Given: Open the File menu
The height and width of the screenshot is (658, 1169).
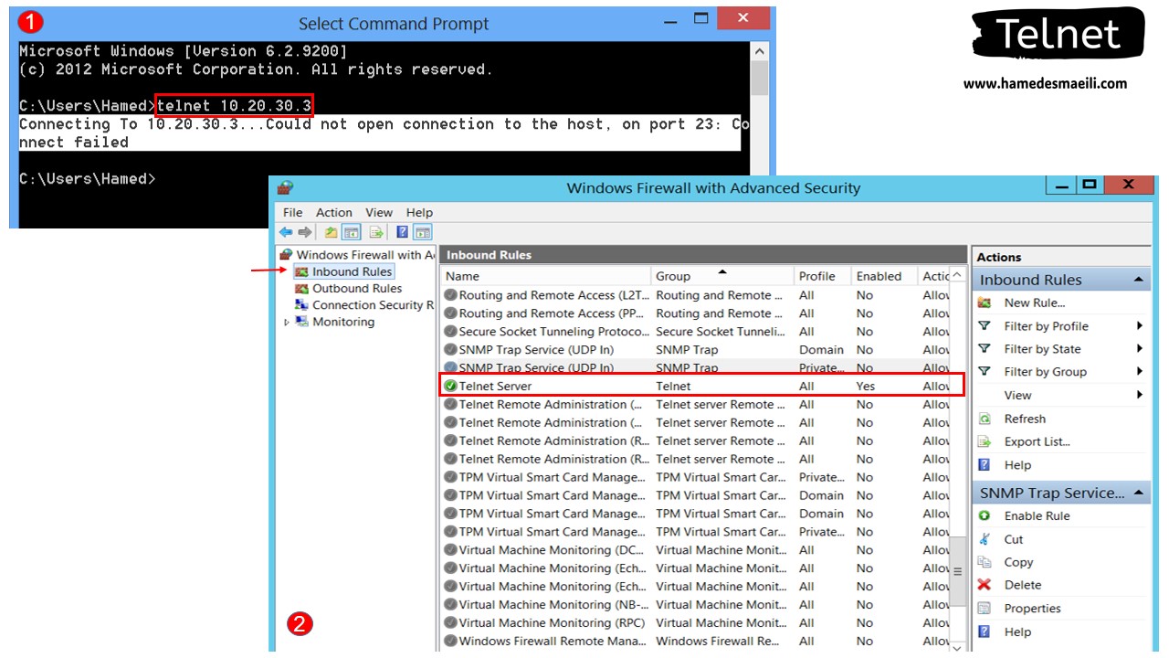Looking at the screenshot, I should tap(292, 212).
